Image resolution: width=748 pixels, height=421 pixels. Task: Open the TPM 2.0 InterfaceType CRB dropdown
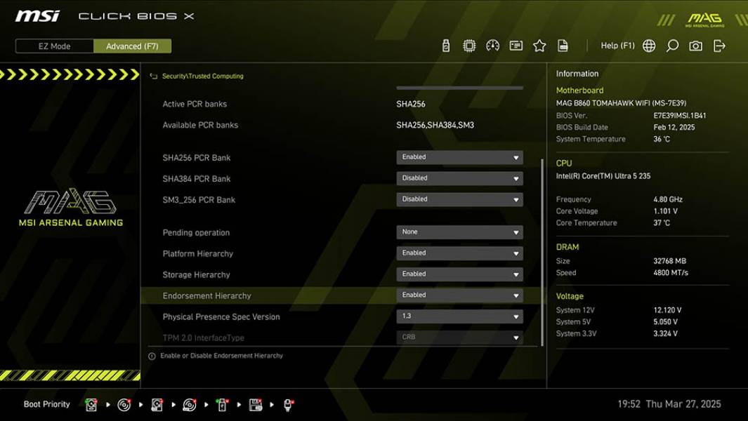tap(459, 337)
